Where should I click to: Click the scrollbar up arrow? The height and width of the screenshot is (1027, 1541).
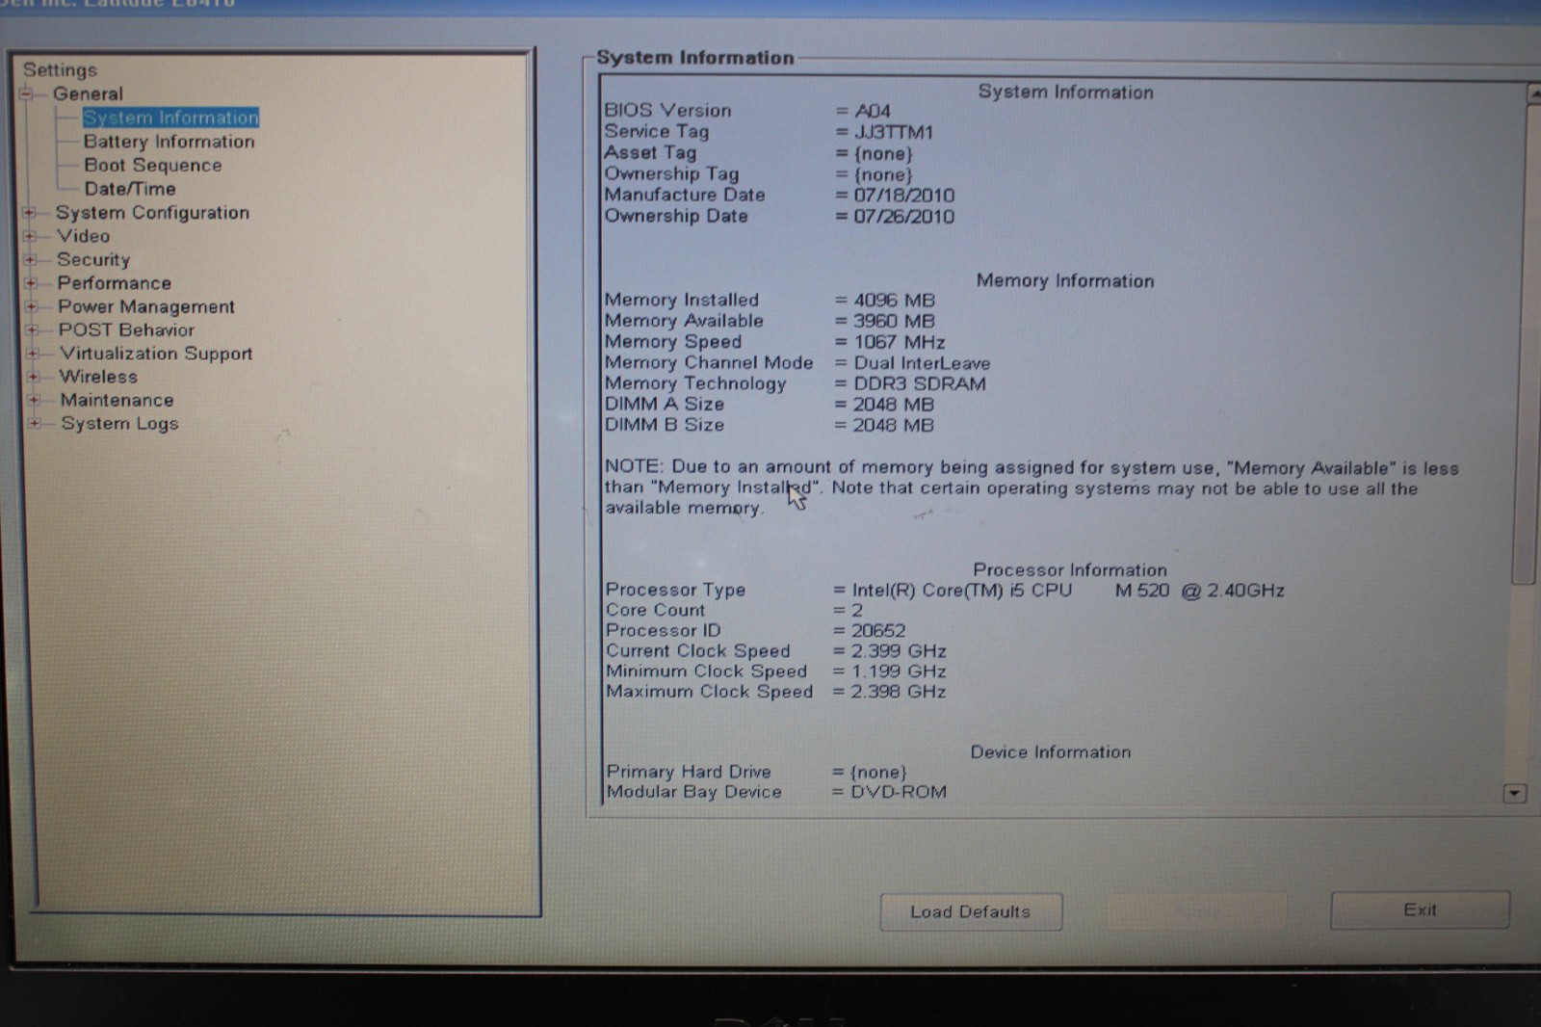[x=1533, y=93]
